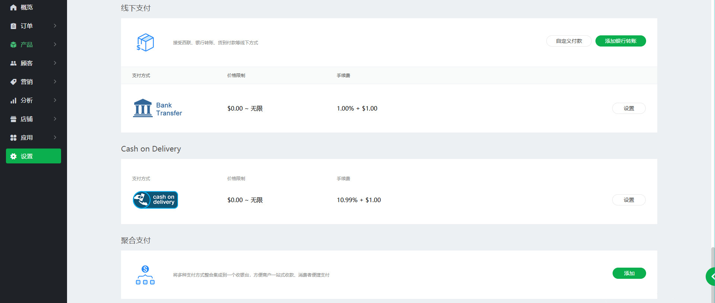
Task: Expand the 订单 submenu chevron
Action: [55, 26]
